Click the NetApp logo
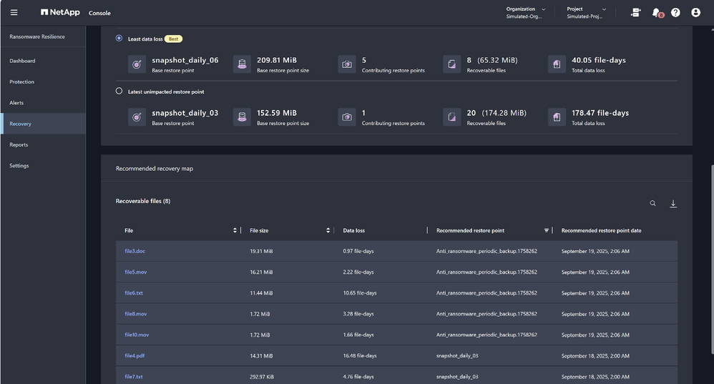Viewport: 714px width, 384px height. click(x=61, y=12)
